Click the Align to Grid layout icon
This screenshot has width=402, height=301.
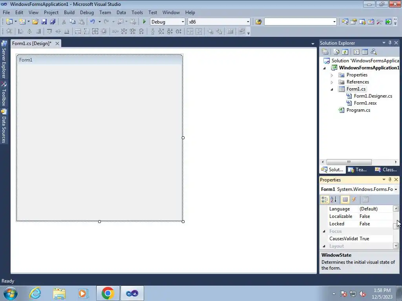[x=9, y=31]
